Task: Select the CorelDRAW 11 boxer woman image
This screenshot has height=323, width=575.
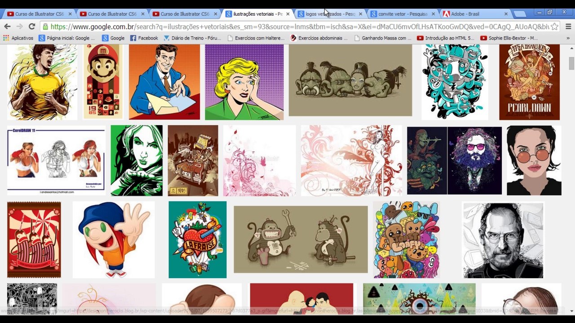Action: pyautogui.click(x=56, y=161)
